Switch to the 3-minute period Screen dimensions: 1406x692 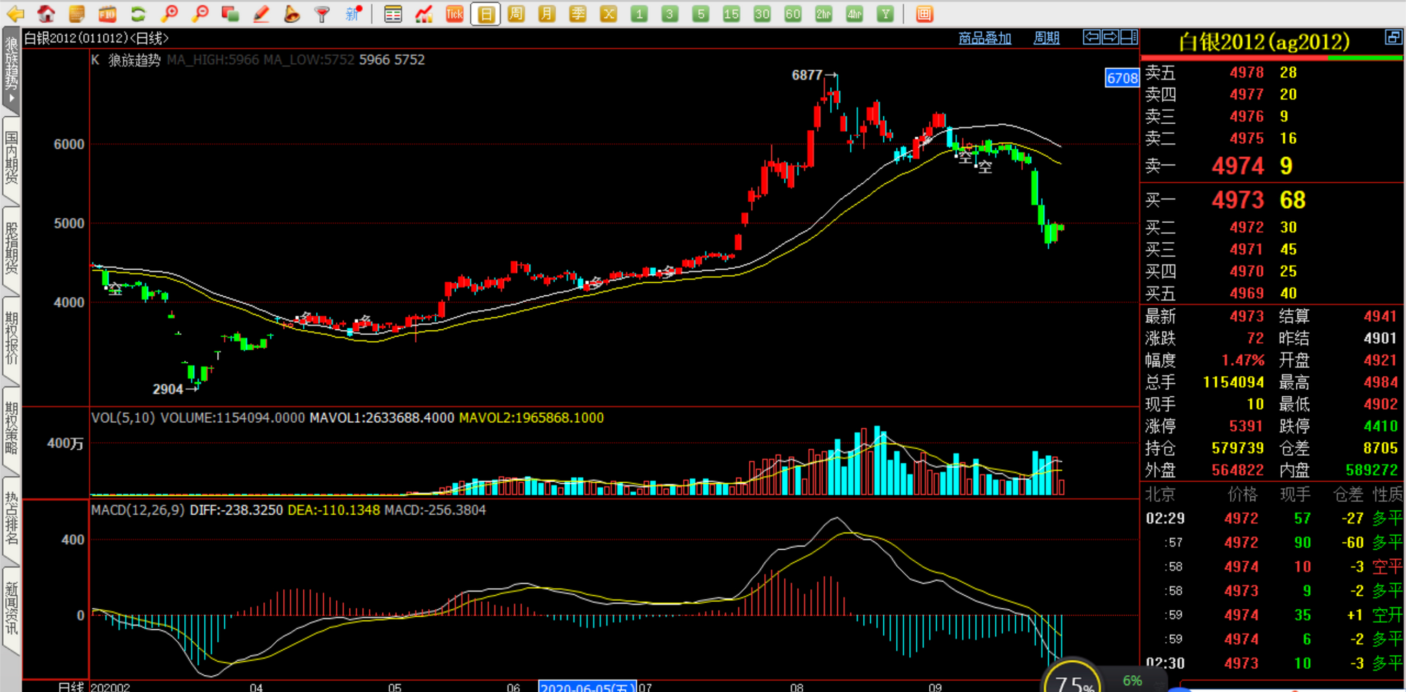(670, 14)
